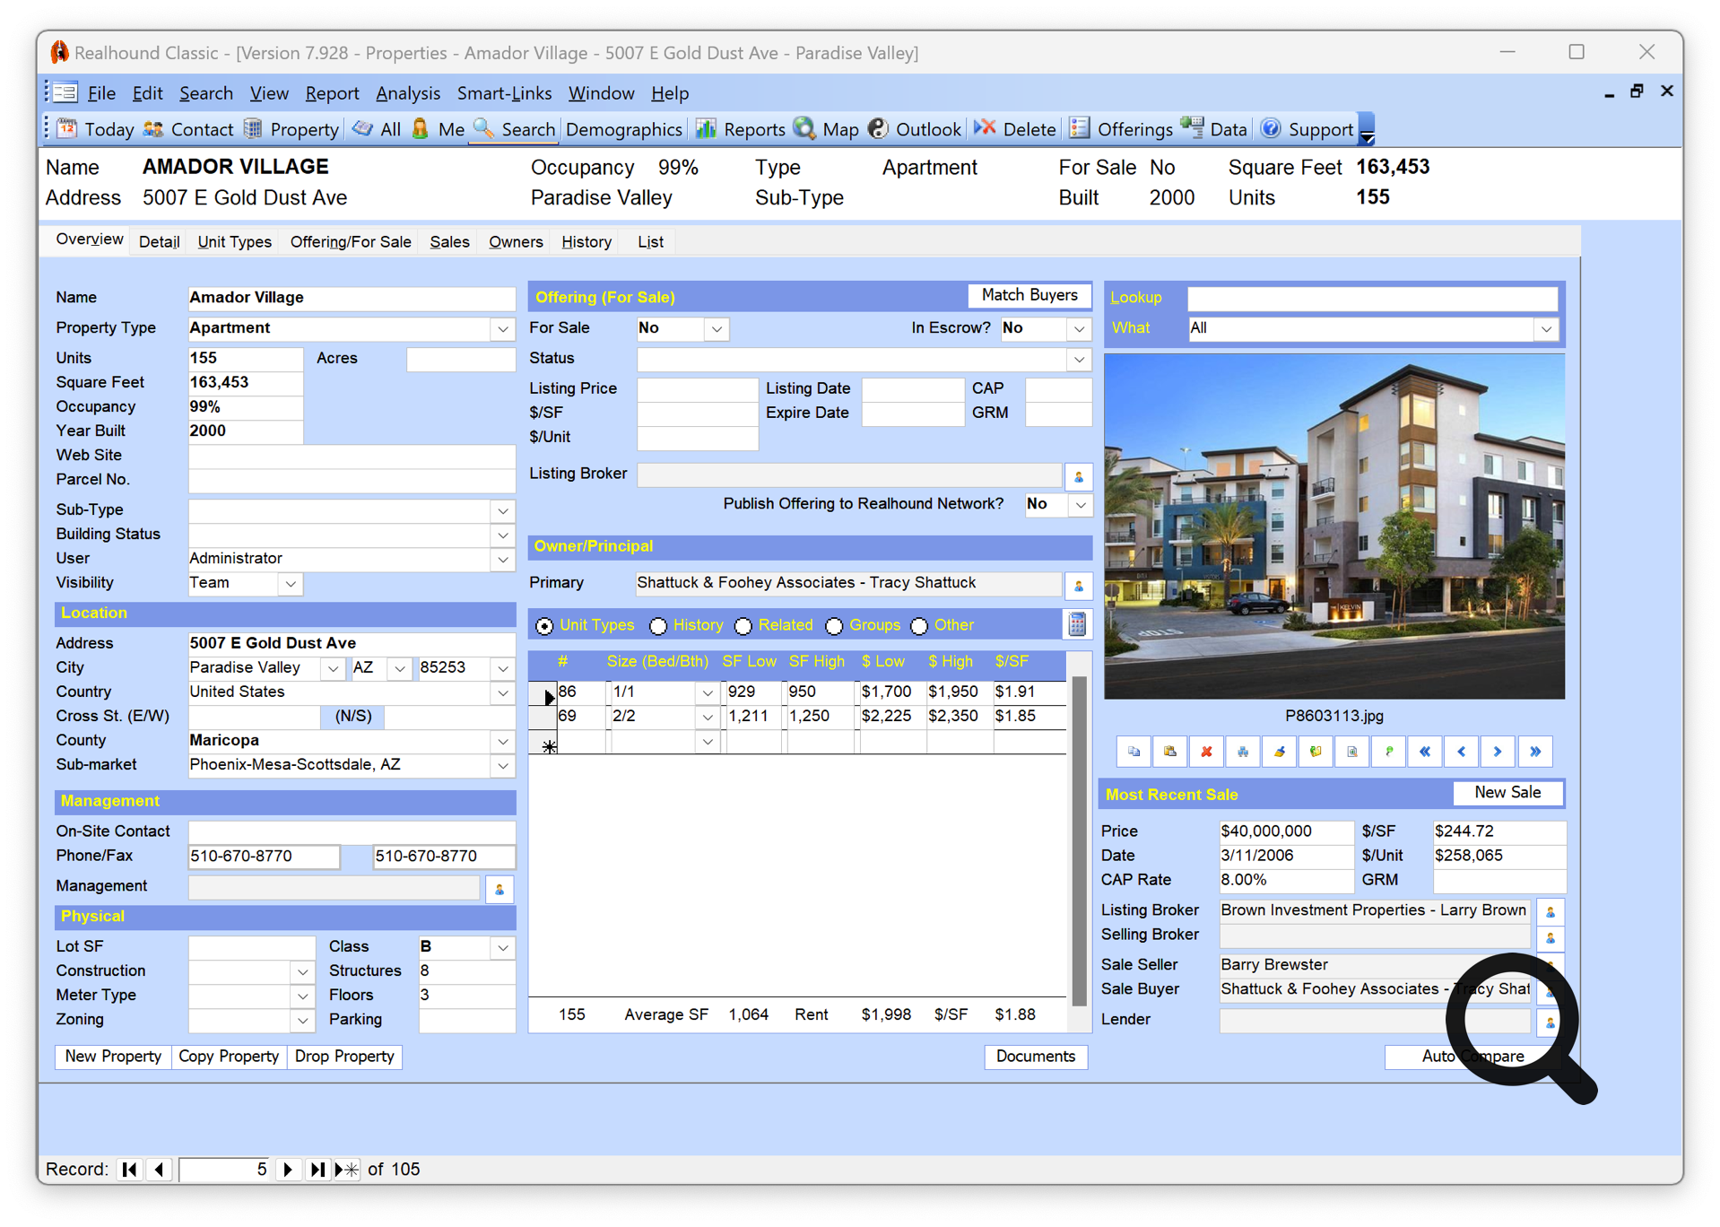Select the Other radio button
Screen dimensions: 1720x1227
click(x=919, y=626)
